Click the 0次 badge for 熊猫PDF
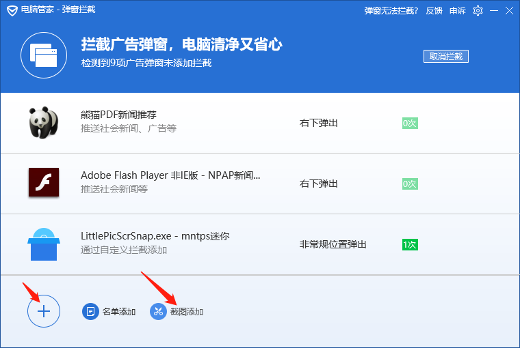The width and height of the screenshot is (520, 348). [410, 124]
